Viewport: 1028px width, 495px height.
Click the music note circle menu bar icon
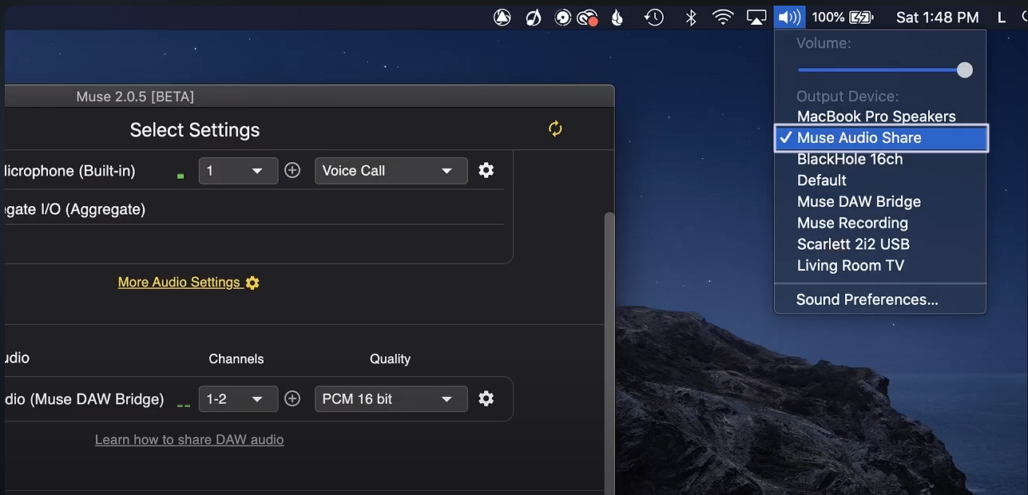coord(534,17)
